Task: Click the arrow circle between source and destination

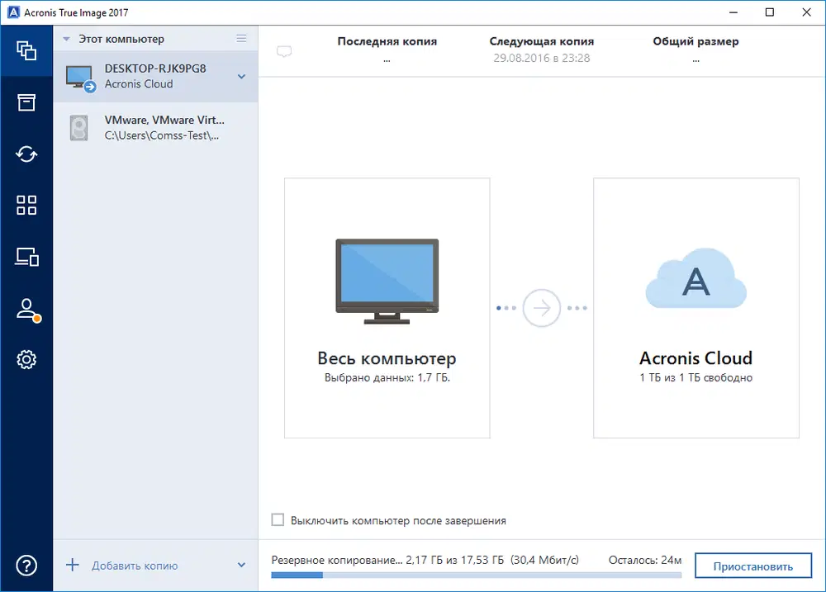Action: coord(541,308)
